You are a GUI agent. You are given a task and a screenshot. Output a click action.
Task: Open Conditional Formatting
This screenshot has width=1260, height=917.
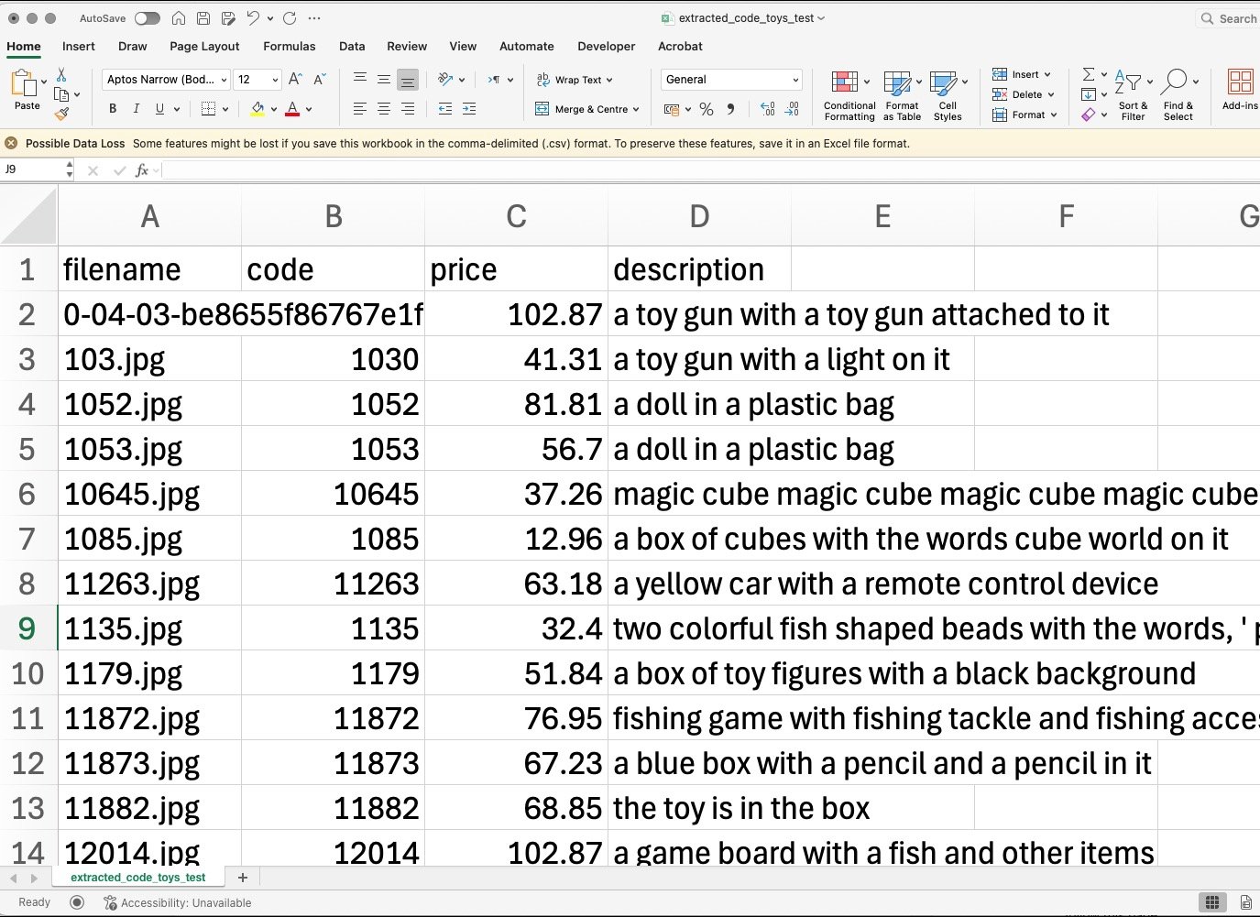coord(849,95)
